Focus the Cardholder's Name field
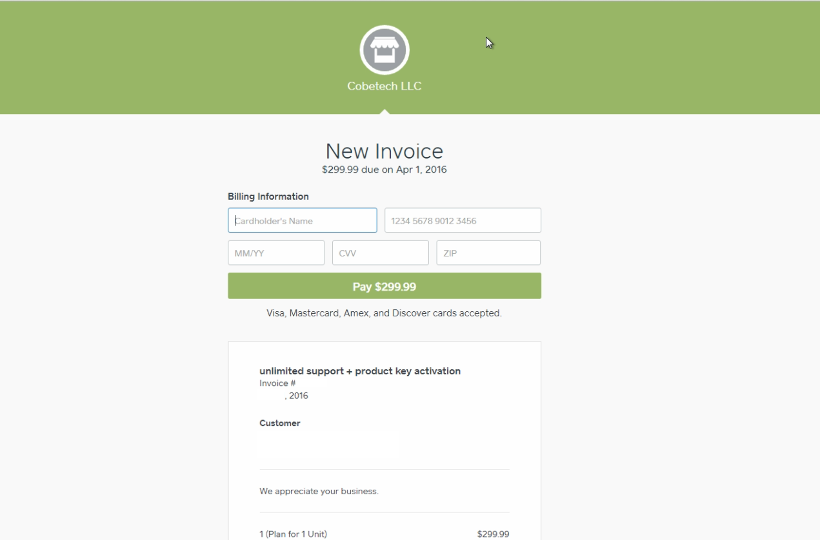The width and height of the screenshot is (820, 540). 303,220
